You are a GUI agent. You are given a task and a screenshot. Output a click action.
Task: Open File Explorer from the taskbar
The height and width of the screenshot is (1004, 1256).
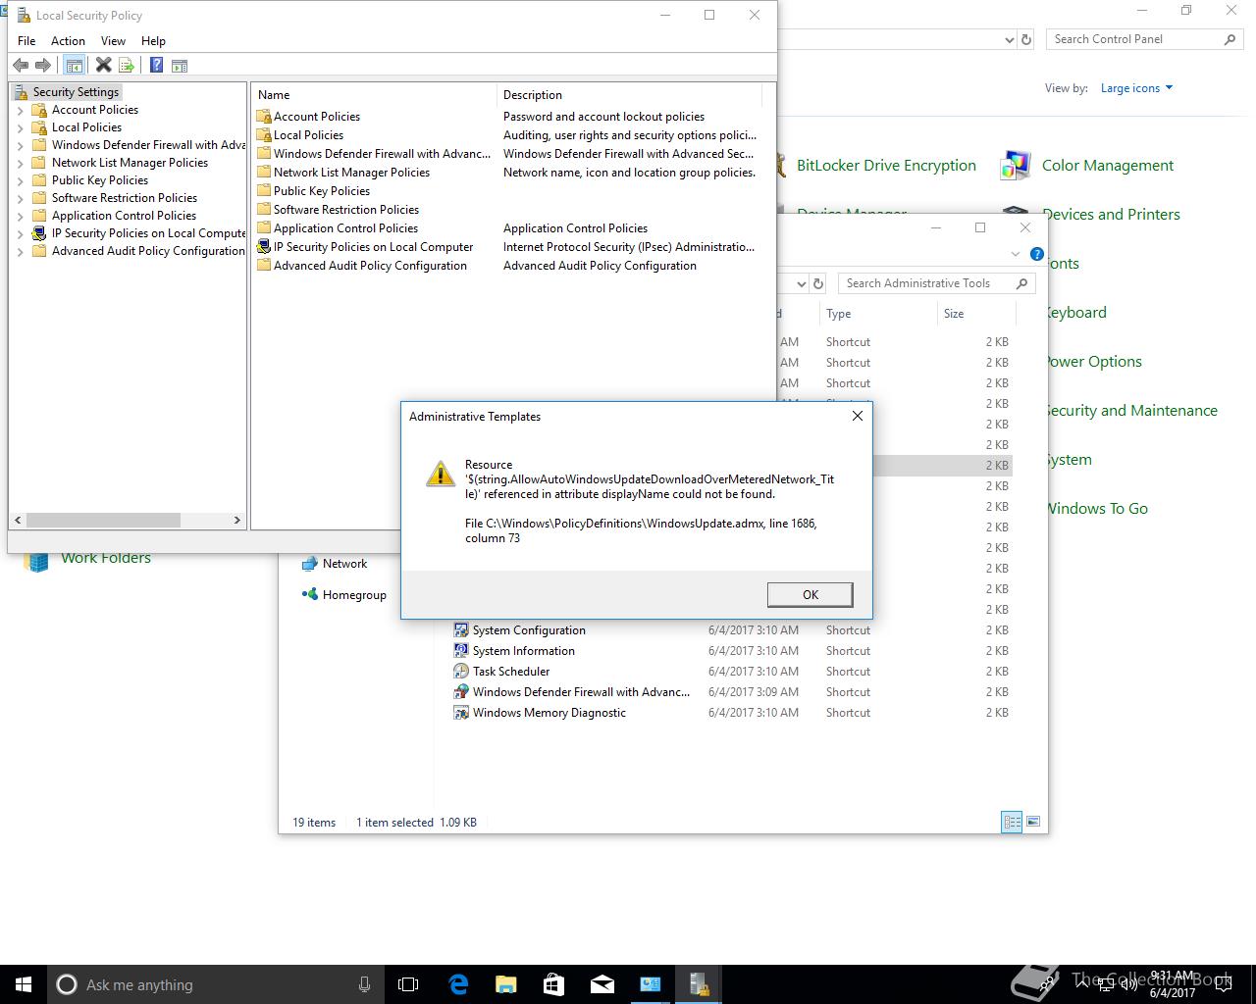[x=506, y=984]
